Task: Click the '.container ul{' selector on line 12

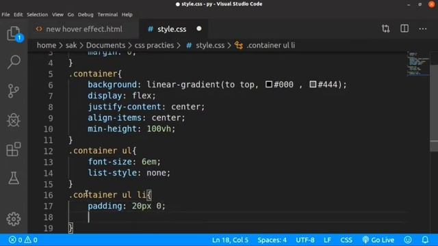Action: (x=103, y=150)
